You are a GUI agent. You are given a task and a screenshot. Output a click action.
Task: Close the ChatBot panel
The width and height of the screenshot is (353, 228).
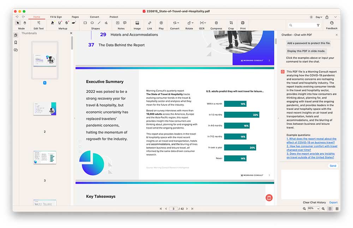click(336, 35)
